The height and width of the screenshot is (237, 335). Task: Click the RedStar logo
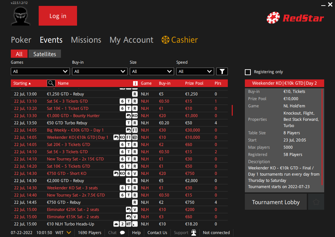click(x=295, y=18)
